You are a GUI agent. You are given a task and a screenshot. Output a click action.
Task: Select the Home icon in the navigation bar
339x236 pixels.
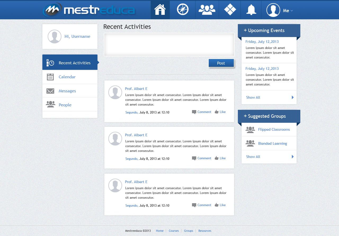[x=160, y=10]
